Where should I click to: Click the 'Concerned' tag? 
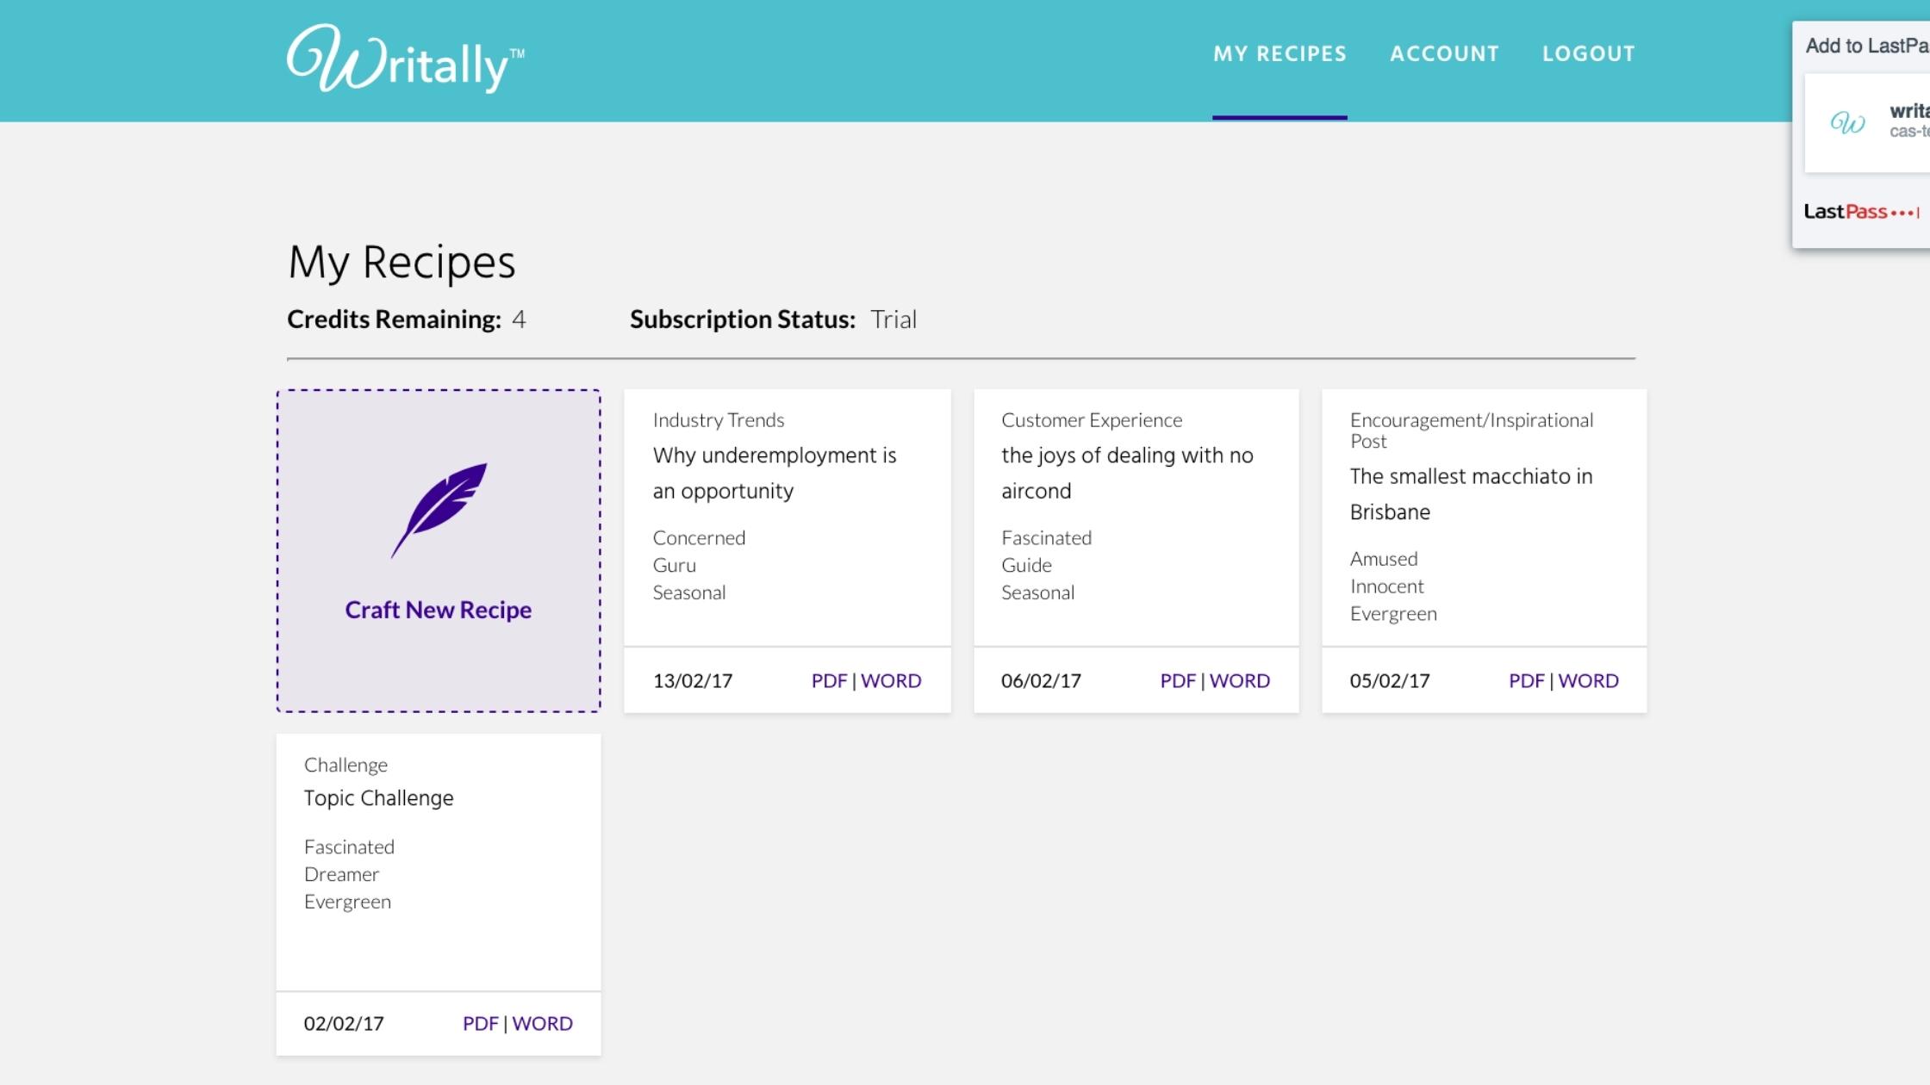coord(699,538)
